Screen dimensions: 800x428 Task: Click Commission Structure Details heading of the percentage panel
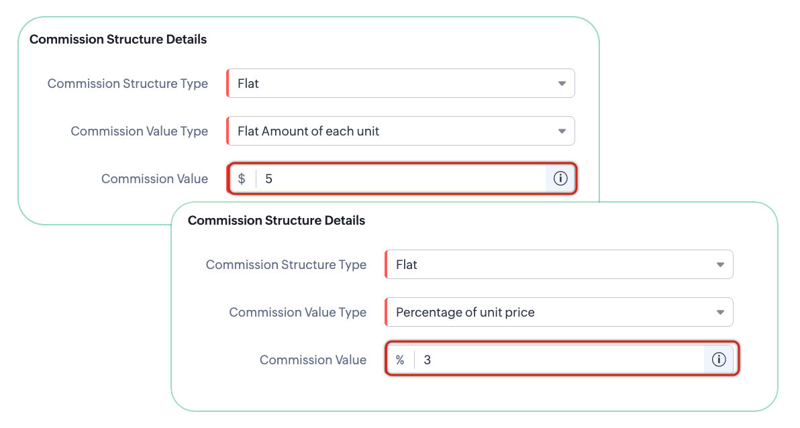tap(277, 221)
